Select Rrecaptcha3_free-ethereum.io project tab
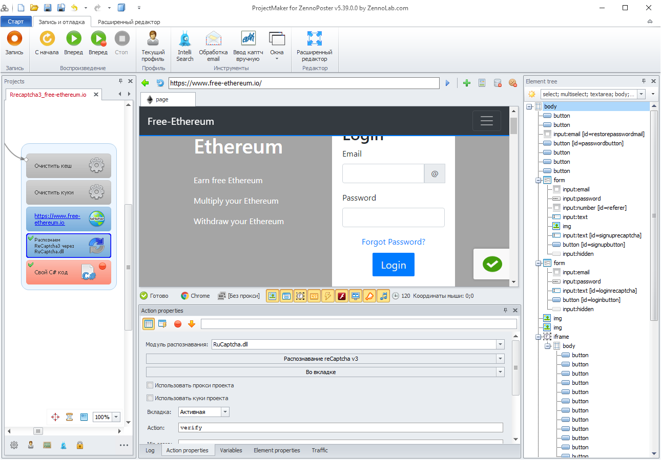The height and width of the screenshot is (460, 661). tap(48, 94)
